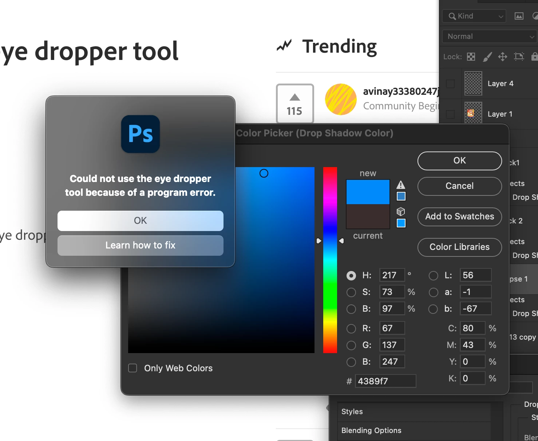Click the prevent artboard auto-nesting lock icon
This screenshot has width=538, height=441.
(x=519, y=56)
